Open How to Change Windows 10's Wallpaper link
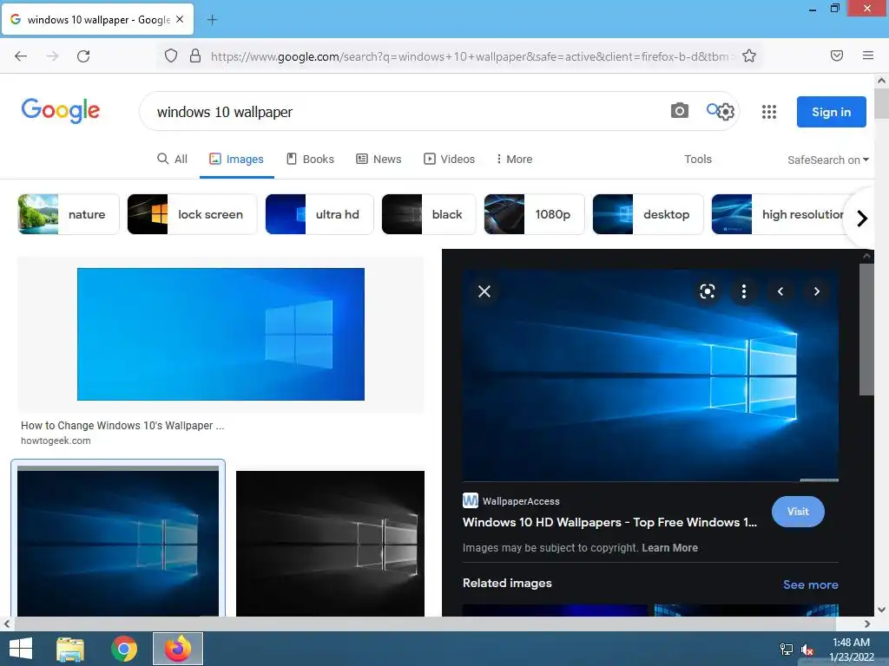889x666 pixels. tap(122, 425)
